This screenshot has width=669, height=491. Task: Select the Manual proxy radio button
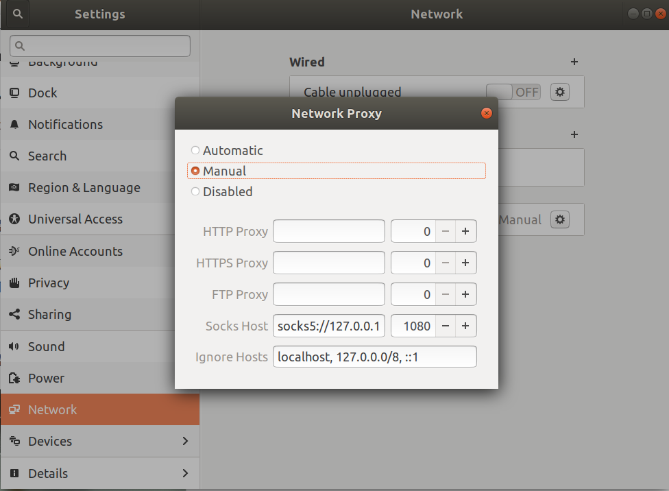pos(195,171)
